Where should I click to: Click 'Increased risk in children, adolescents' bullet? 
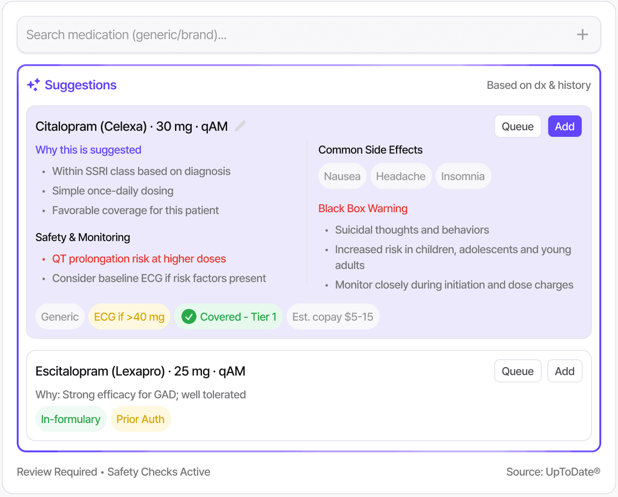tap(453, 257)
